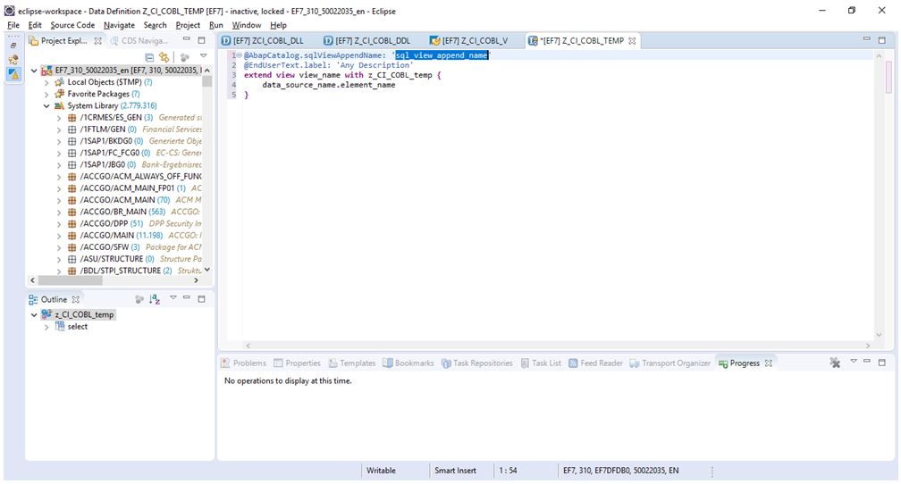901x484 pixels.
Task: Open the Bookmarks view tab
Action: click(408, 363)
